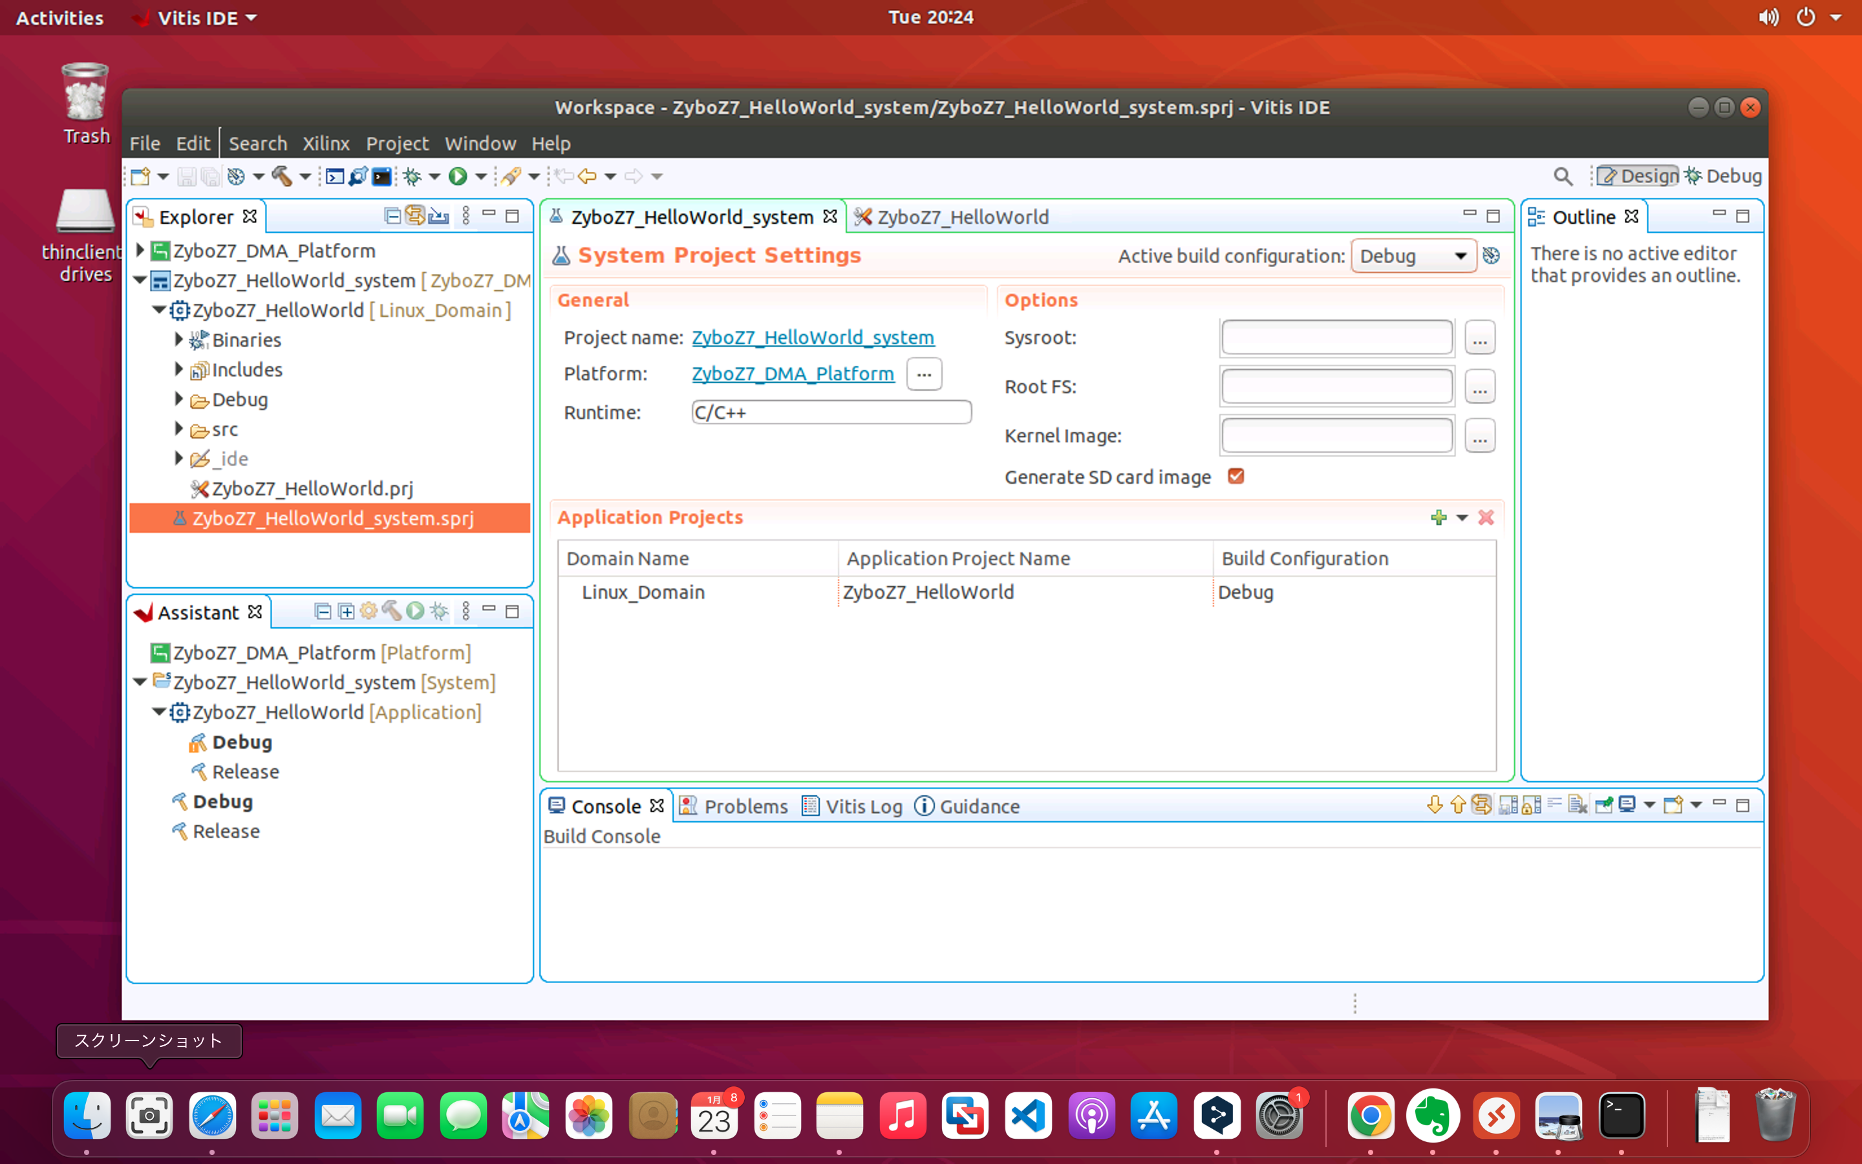Enable Generate SD card image
The width and height of the screenshot is (1862, 1164).
click(x=1236, y=476)
